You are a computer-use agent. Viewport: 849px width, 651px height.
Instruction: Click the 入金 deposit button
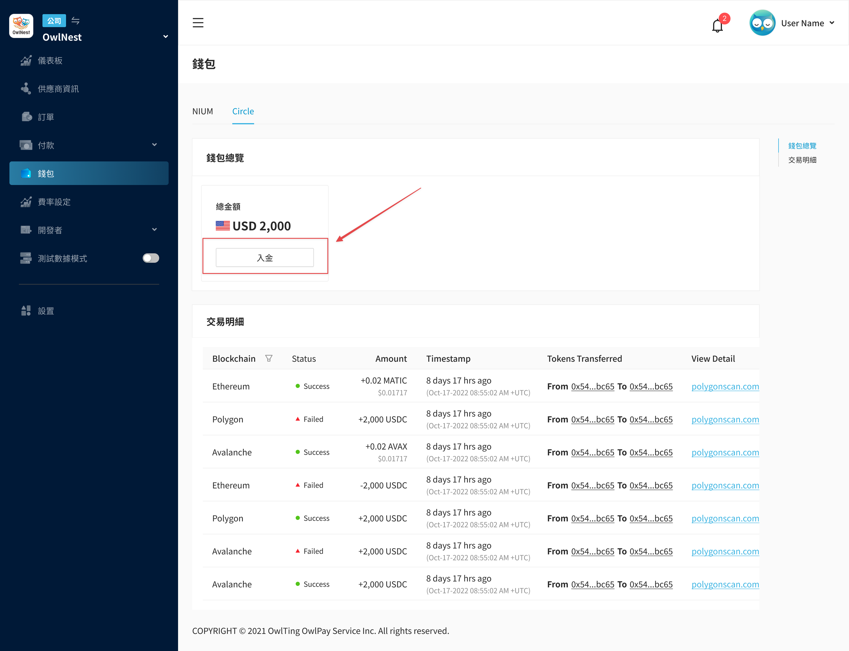tap(264, 258)
